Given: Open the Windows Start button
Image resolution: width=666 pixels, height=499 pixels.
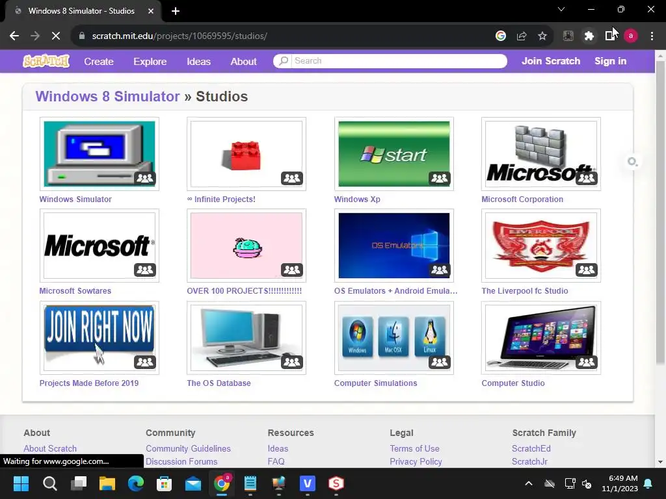Looking at the screenshot, I should point(21,483).
